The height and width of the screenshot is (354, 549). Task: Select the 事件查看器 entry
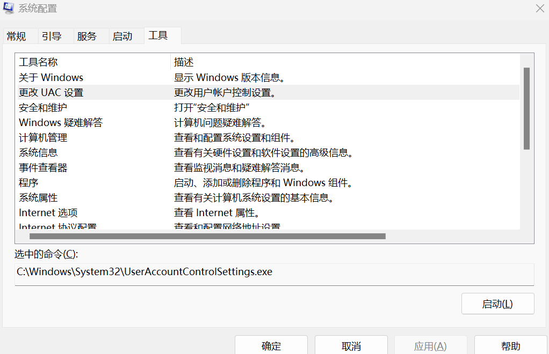43,168
